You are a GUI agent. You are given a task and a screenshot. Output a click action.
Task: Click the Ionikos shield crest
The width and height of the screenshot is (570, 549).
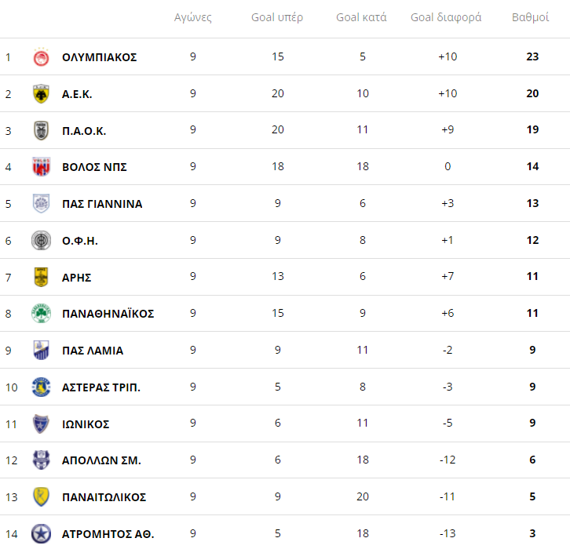click(41, 424)
